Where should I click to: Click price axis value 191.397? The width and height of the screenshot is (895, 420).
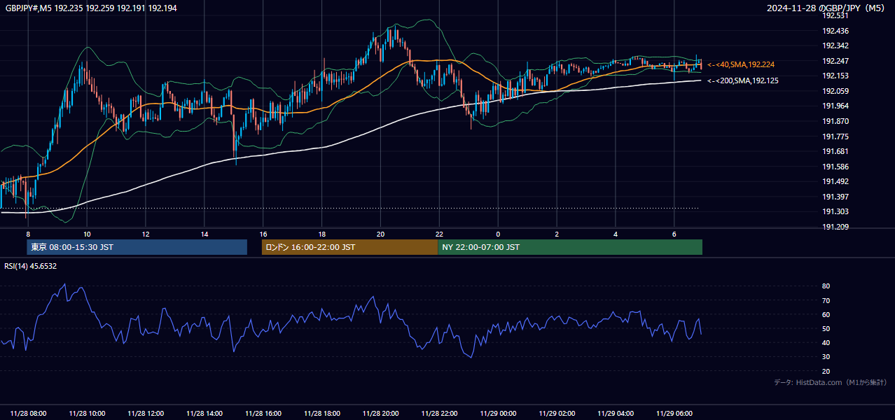click(835, 197)
